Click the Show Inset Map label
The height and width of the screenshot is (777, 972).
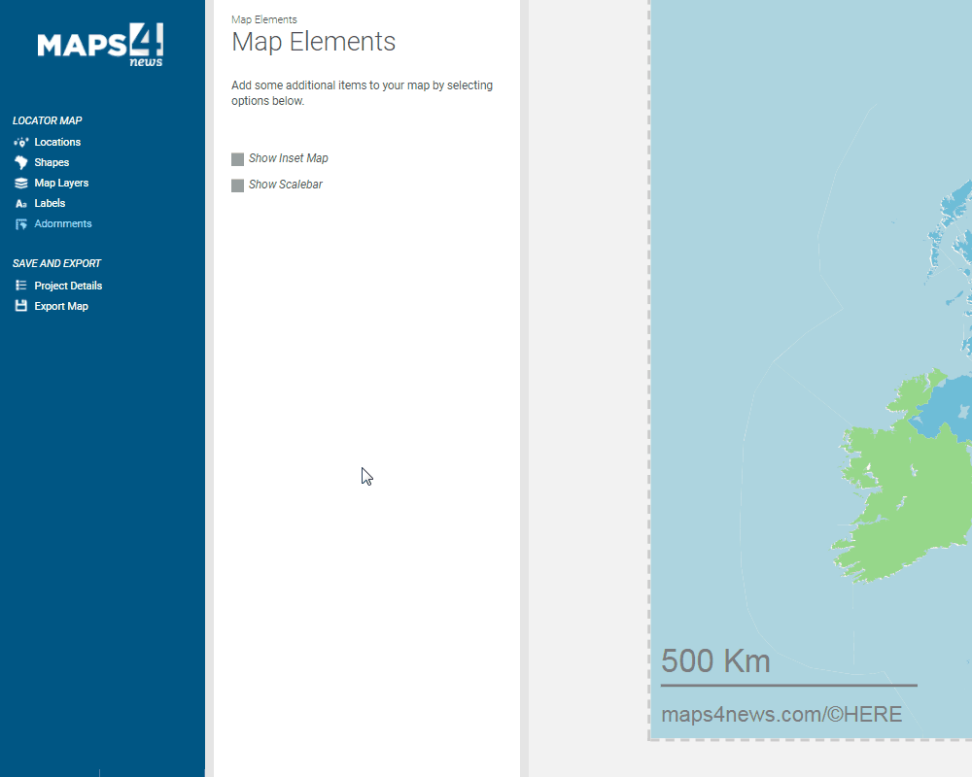click(x=289, y=158)
